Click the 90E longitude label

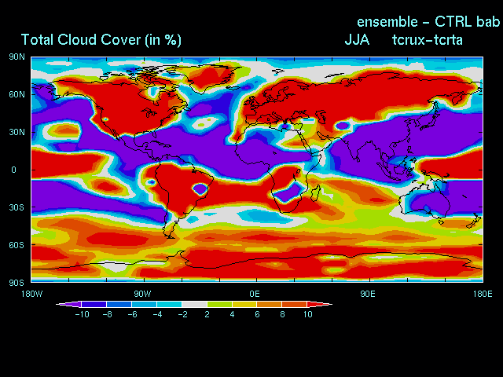point(368,294)
